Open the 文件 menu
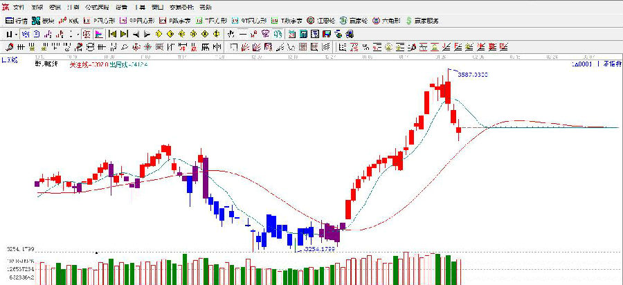The width and height of the screenshot is (623, 285). tap(19, 7)
